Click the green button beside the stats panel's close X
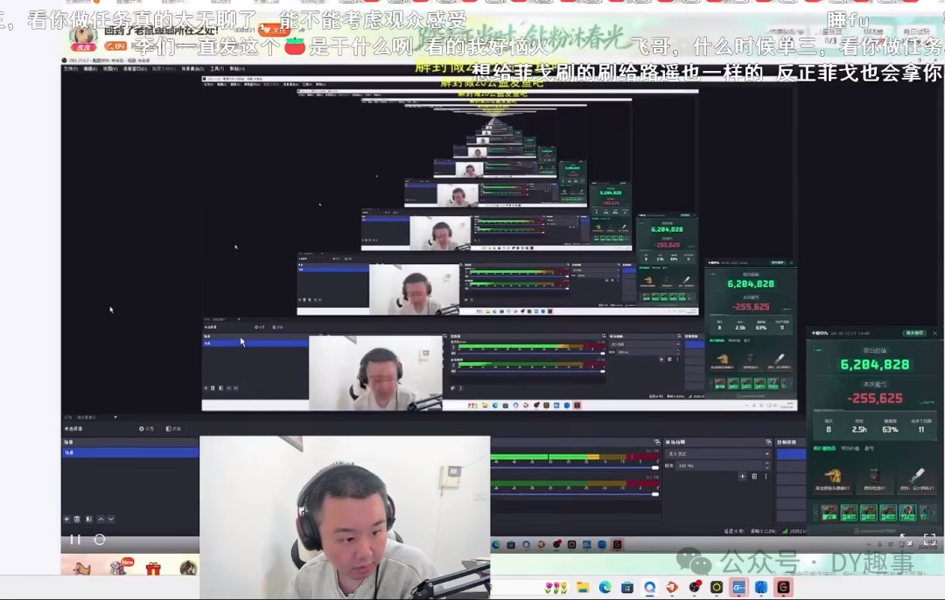Image resolution: width=945 pixels, height=600 pixels. click(914, 333)
